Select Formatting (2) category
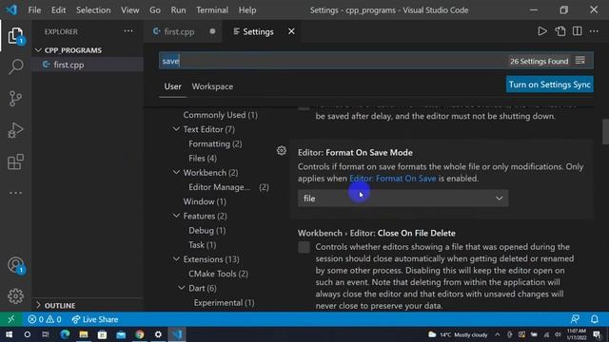The height and width of the screenshot is (342, 609). pyautogui.click(x=215, y=143)
